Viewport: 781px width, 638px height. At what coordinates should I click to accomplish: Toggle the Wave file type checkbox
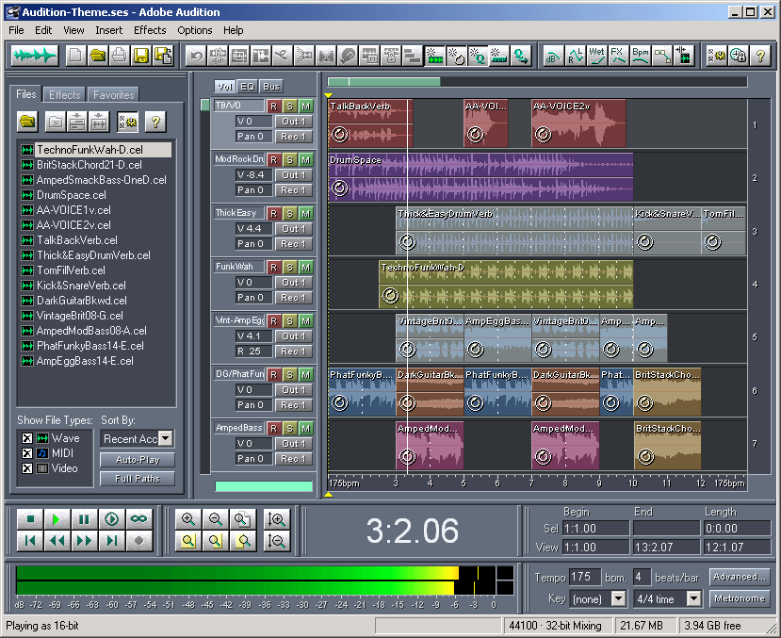click(27, 438)
